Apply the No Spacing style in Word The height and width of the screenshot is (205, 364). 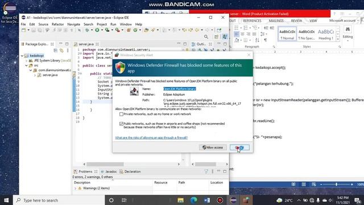[x=307, y=34]
